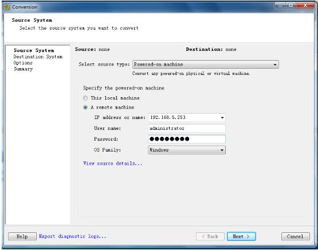Go to the Summary wizard step
The width and height of the screenshot is (318, 250).
pos(23,69)
